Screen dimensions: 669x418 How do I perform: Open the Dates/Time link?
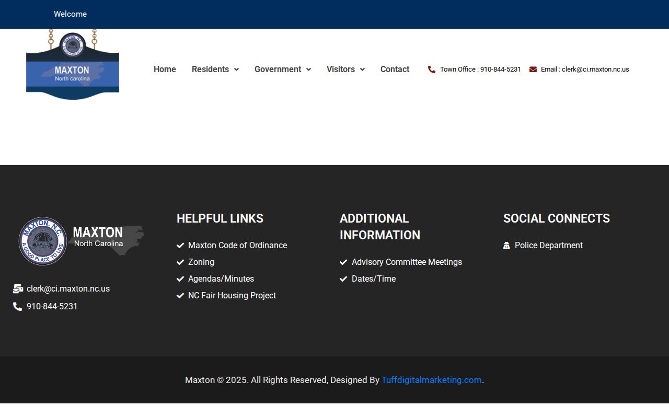pyautogui.click(x=374, y=279)
